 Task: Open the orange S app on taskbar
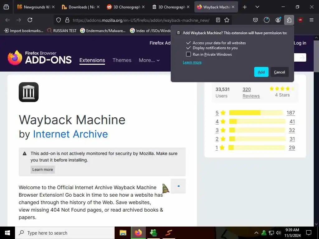(x=169, y=233)
